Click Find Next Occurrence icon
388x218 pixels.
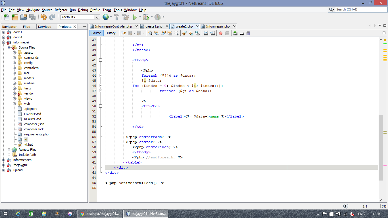(163, 33)
